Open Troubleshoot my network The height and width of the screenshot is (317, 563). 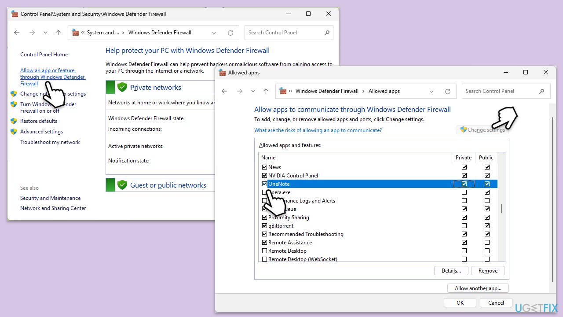[50, 142]
